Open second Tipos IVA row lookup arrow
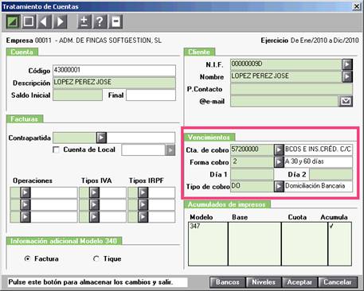364x291 pixels. pos(94,204)
